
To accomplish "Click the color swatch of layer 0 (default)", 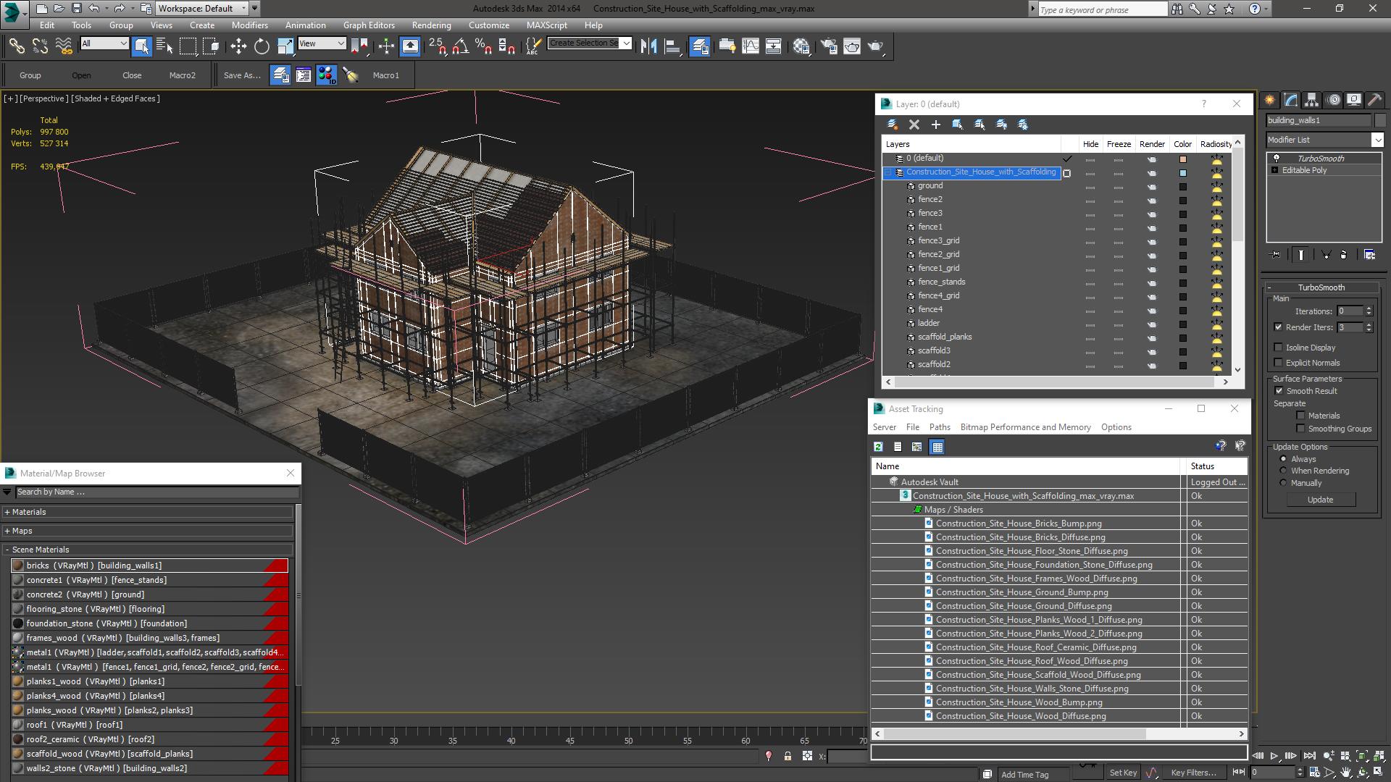I will click(x=1183, y=159).
